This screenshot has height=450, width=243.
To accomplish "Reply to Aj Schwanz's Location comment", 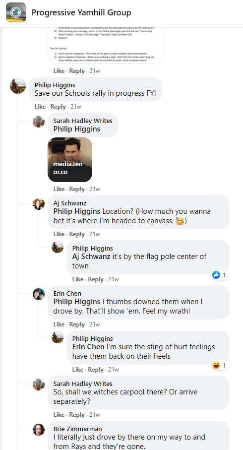I will (76, 234).
